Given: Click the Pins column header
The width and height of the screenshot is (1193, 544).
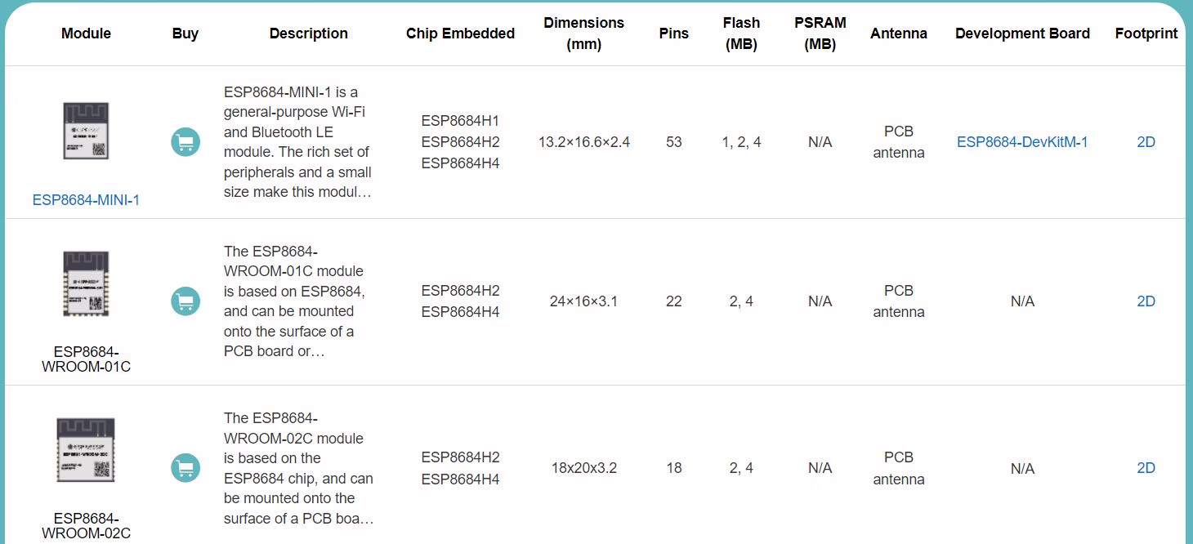Looking at the screenshot, I should coord(673,33).
